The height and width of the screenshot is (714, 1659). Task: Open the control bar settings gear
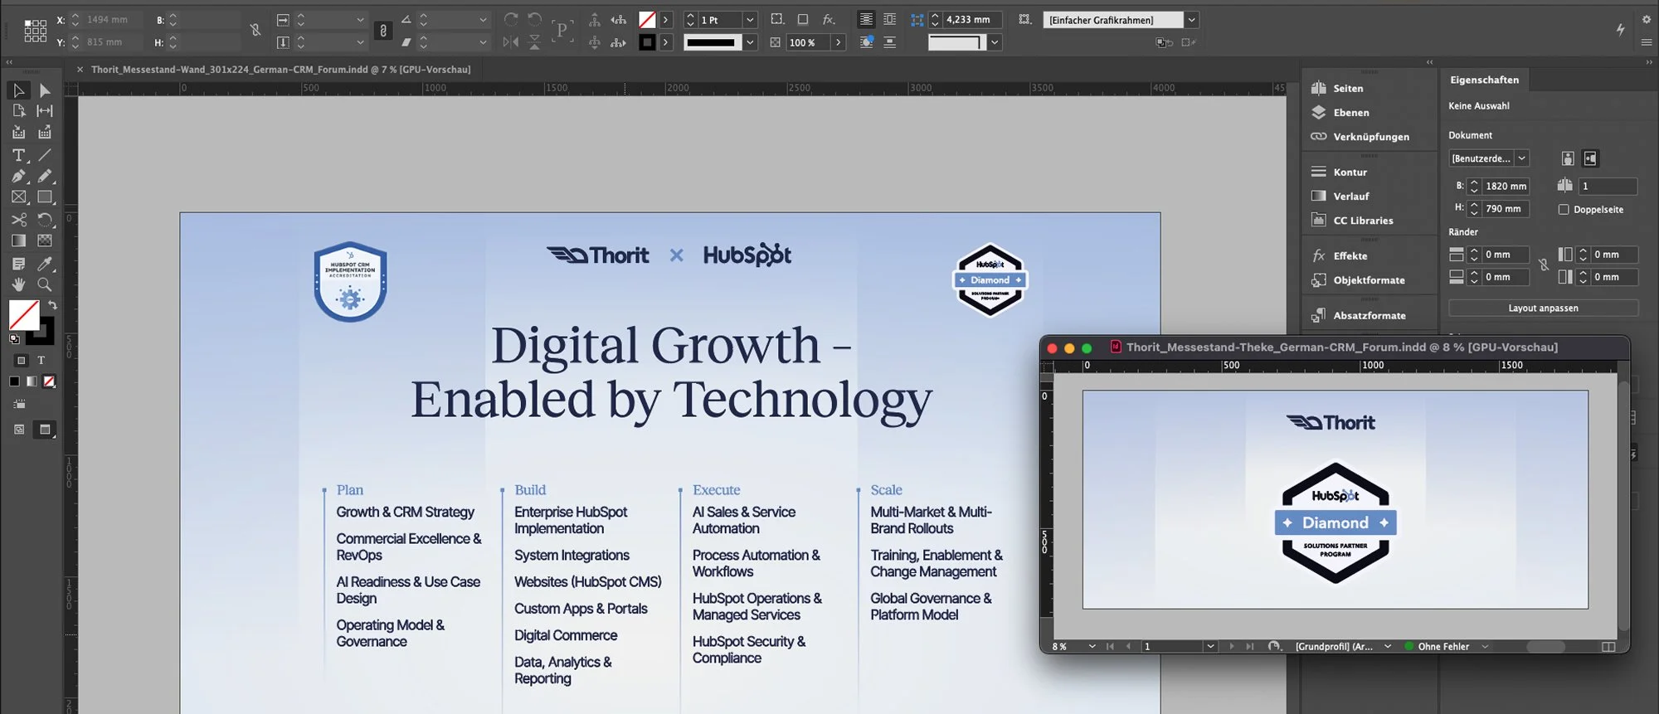(1647, 19)
